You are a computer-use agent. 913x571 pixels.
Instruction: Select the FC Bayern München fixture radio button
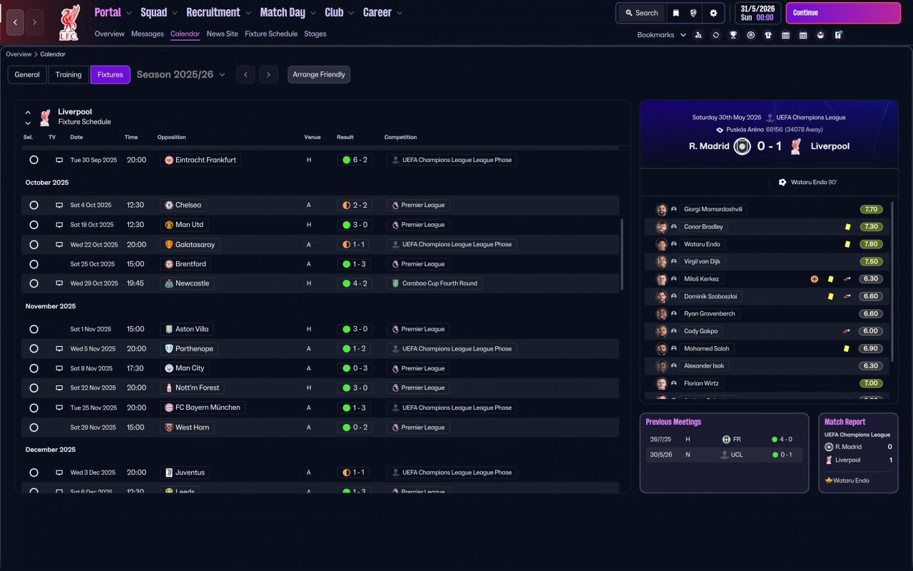(34, 408)
